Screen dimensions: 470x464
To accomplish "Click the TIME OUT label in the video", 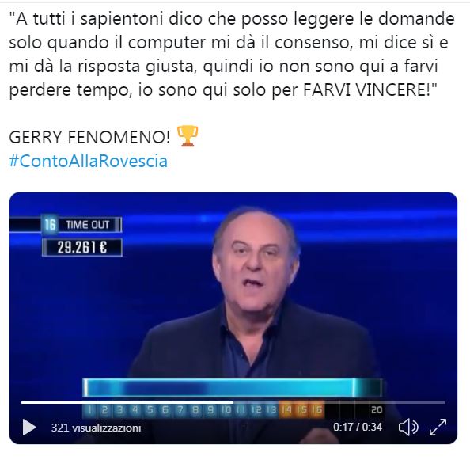I will (87, 225).
